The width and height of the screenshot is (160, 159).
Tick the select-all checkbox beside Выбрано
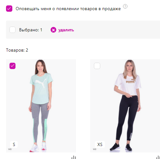12,30
